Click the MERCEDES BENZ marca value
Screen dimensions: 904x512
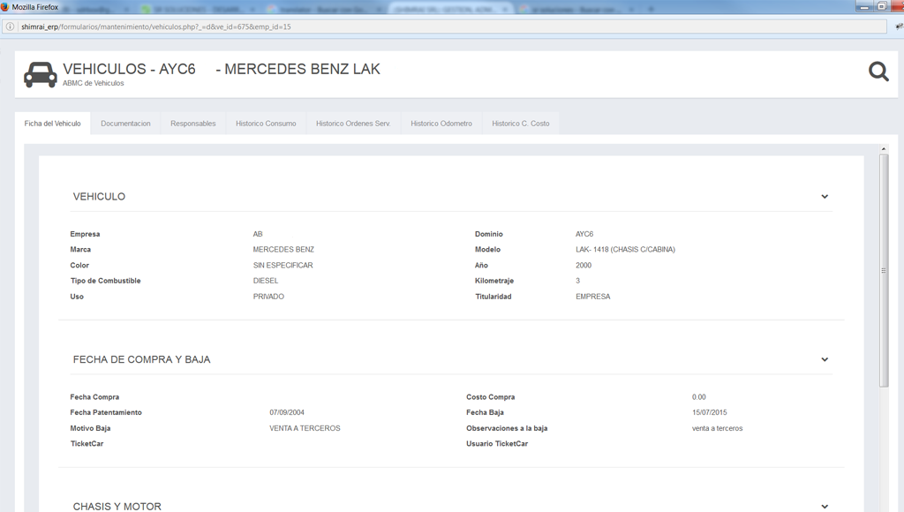[x=283, y=250]
